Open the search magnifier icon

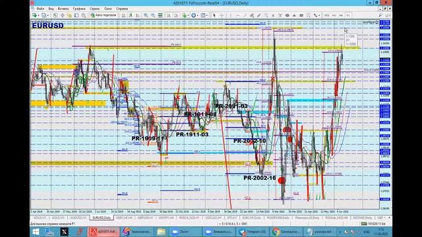tap(380, 15)
